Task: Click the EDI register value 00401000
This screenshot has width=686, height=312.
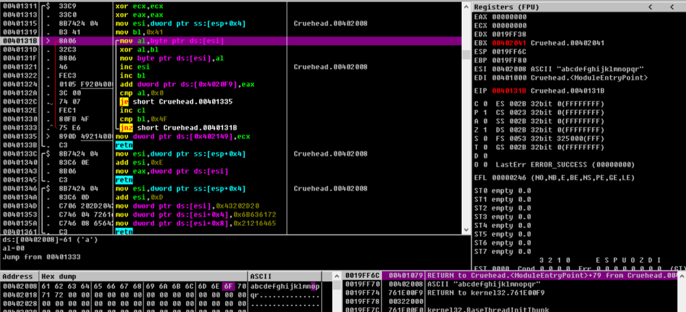Action: [509, 78]
